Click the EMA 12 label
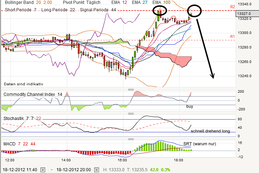This screenshot has width=259, height=173. [x=119, y=2]
